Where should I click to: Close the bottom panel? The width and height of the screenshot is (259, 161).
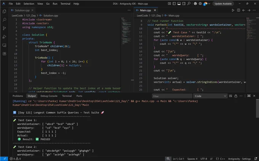(x=254, y=96)
